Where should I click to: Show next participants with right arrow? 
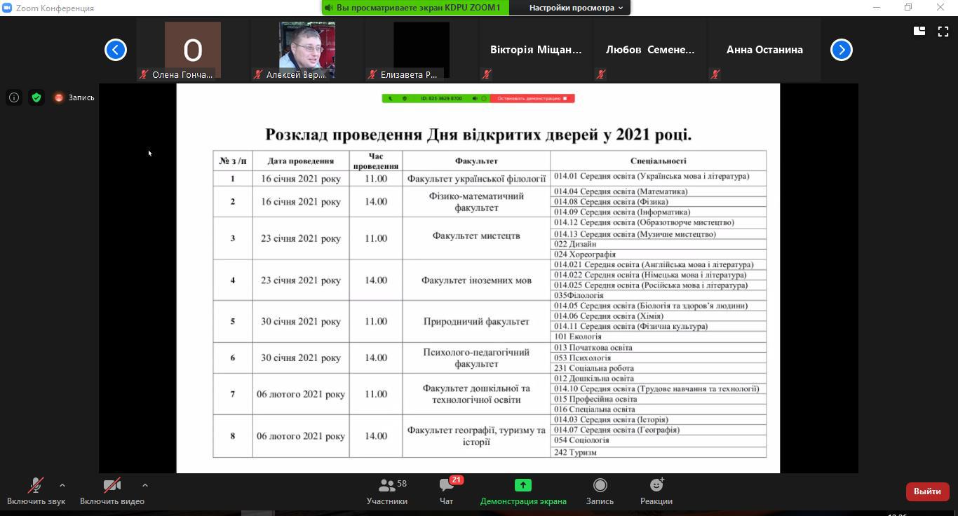[841, 50]
